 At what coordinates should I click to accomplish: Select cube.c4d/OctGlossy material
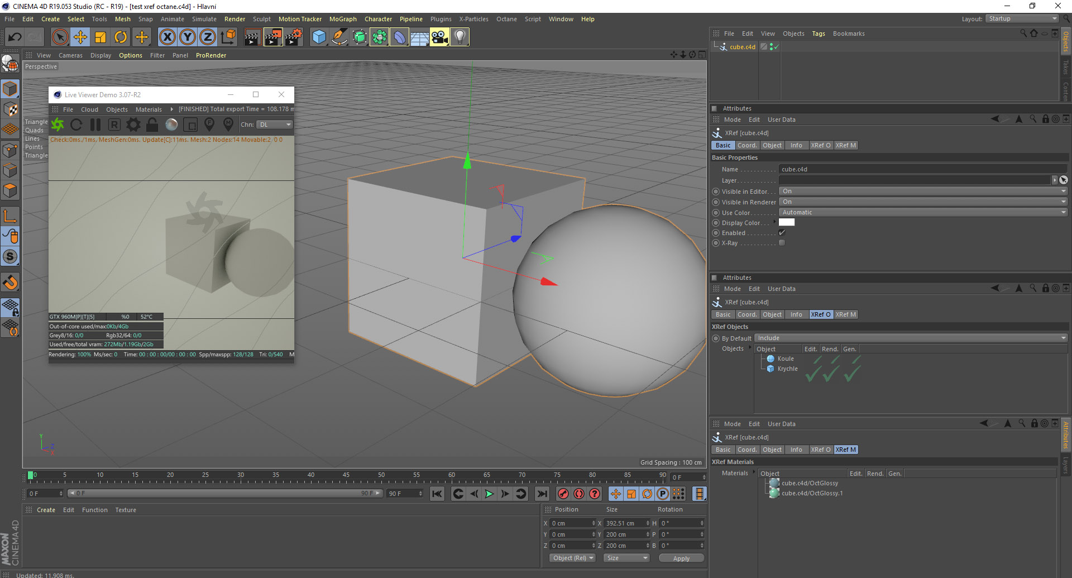click(x=810, y=483)
